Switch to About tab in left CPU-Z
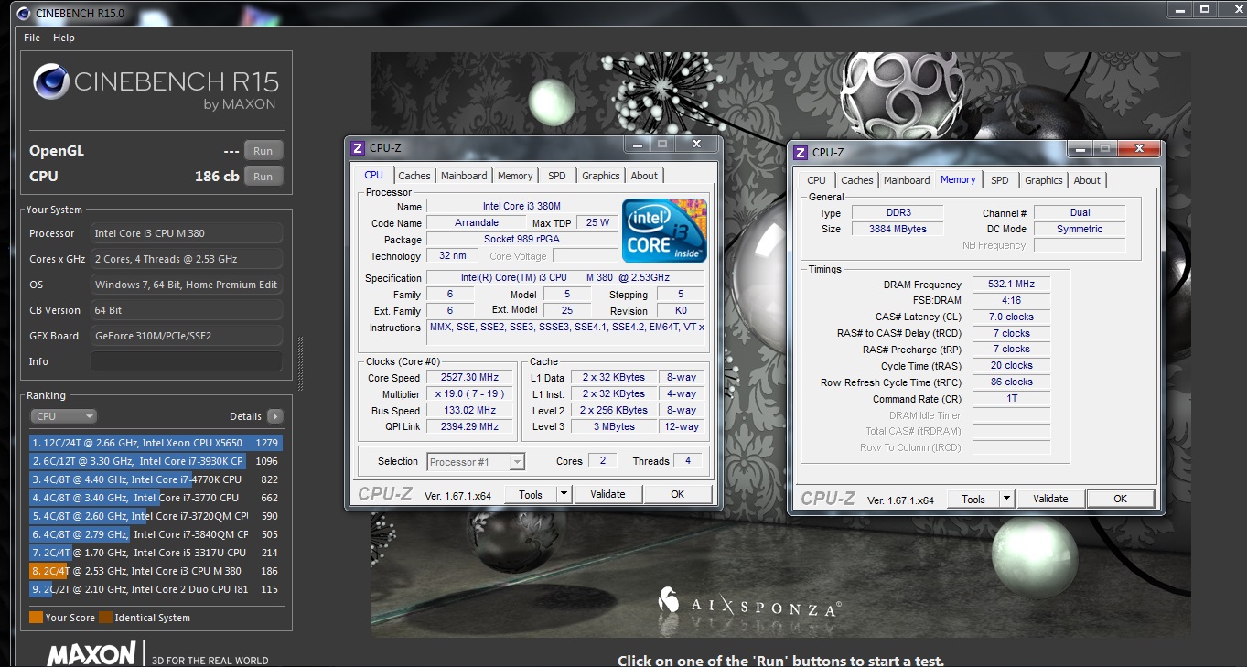This screenshot has width=1247, height=667. click(644, 176)
